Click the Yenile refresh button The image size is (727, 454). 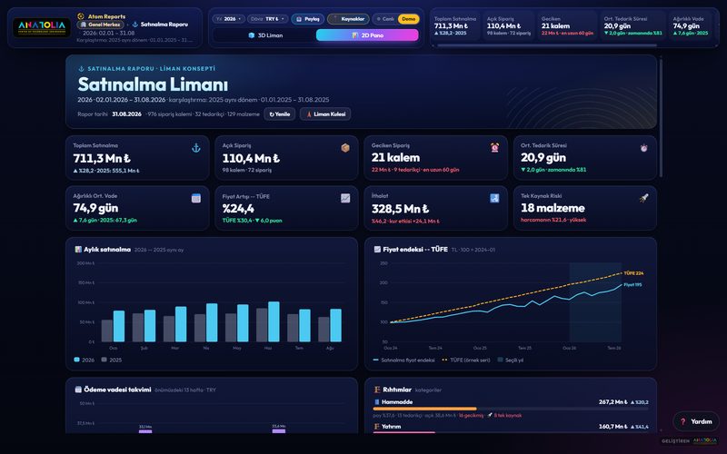tap(280, 114)
